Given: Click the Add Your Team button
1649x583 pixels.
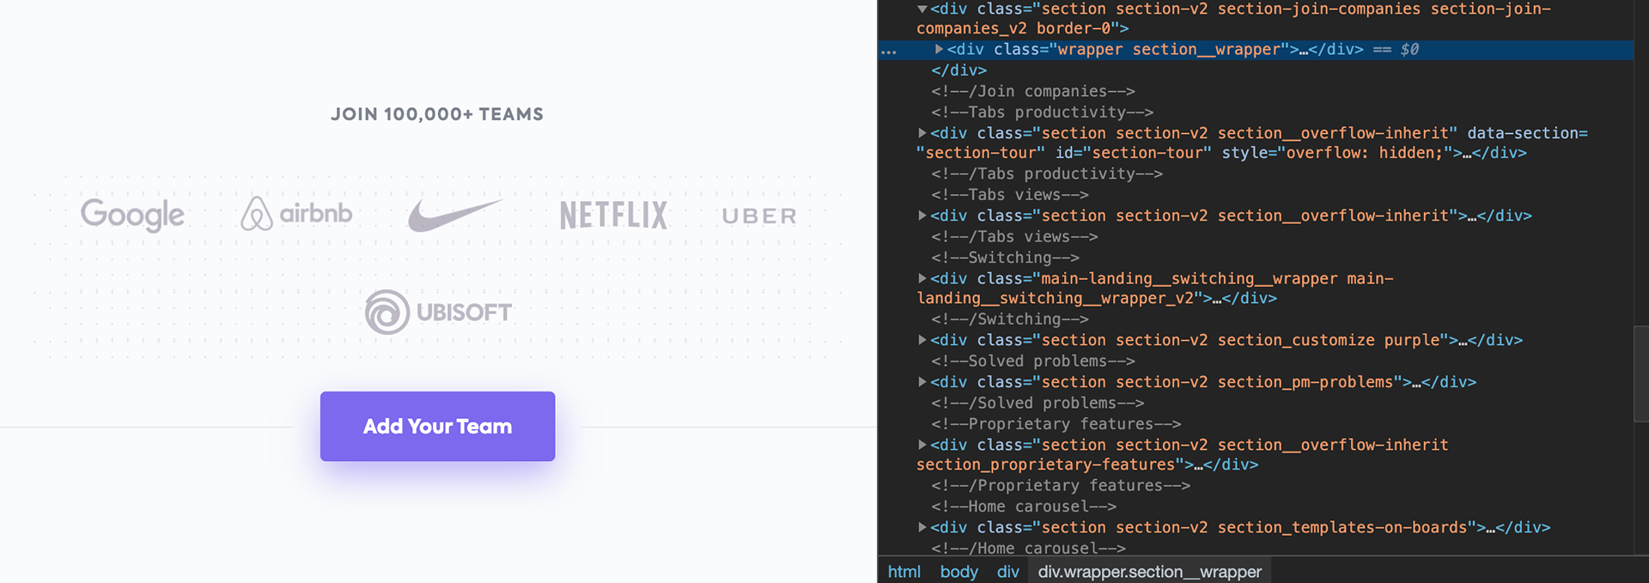Looking at the screenshot, I should click(437, 426).
